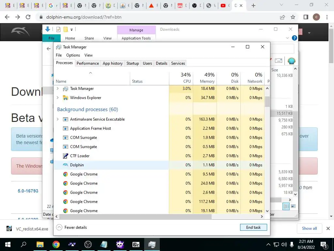This screenshot has width=334, height=251.
Task: Expand the Windows Explorer process row
Action: coord(57,98)
